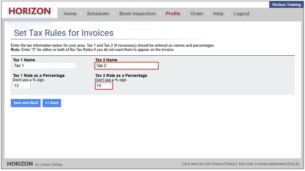Click the Tax 1 Rate as a Percentage label
Viewport: 305px width, 171px height.
coord(39,76)
